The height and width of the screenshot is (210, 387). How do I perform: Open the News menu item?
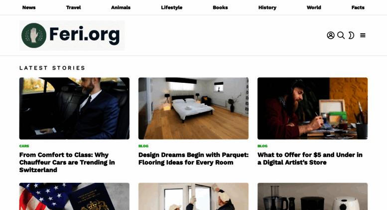coord(29,7)
